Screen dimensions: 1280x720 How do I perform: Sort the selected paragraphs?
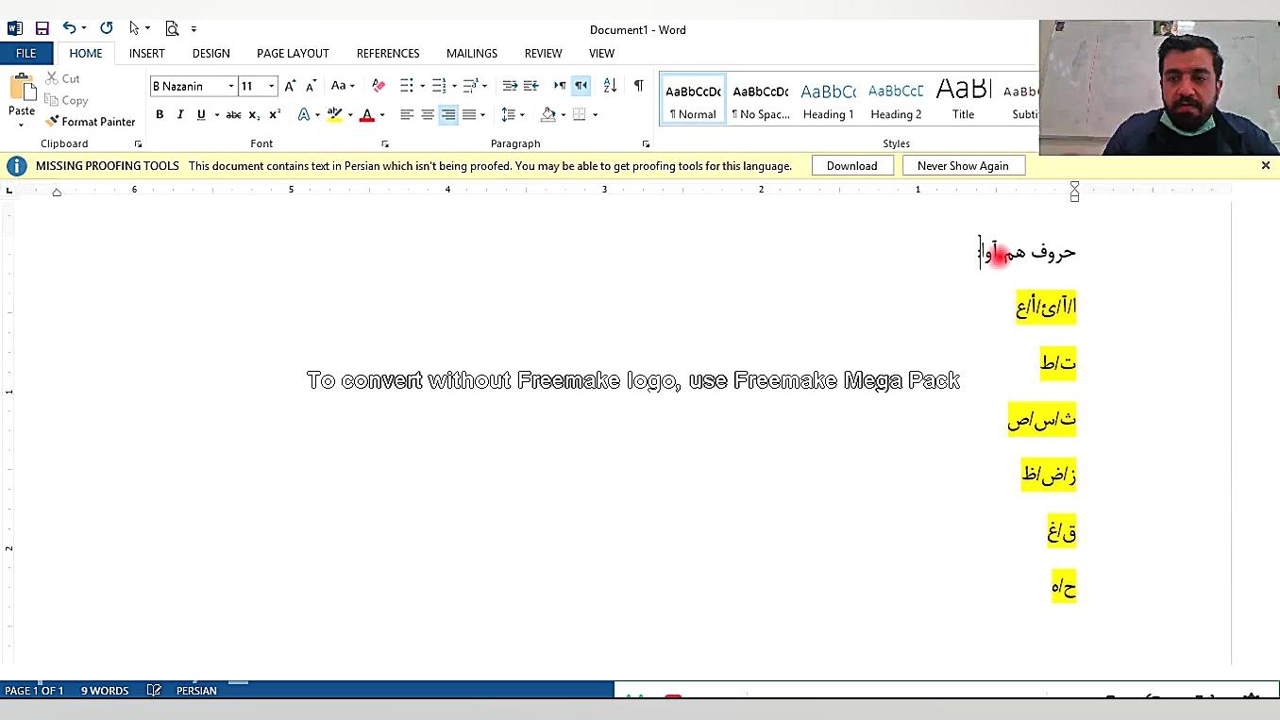610,86
